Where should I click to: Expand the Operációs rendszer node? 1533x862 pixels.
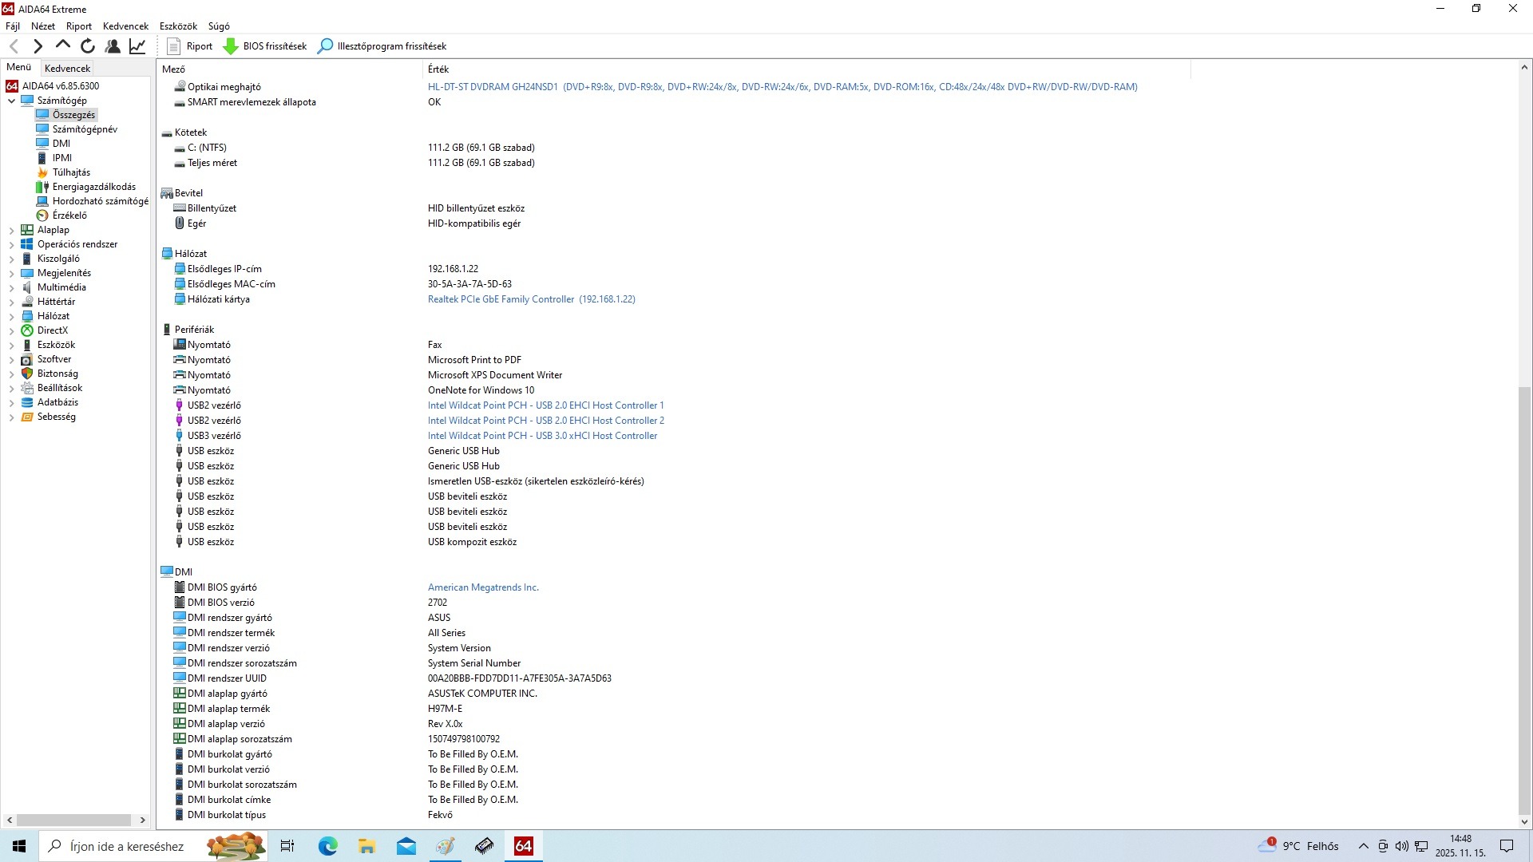click(x=11, y=244)
